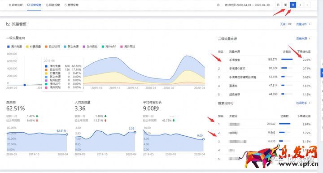Go to previous period with left chevron
Viewport: 323px width, 173px height.
click(x=300, y=5)
